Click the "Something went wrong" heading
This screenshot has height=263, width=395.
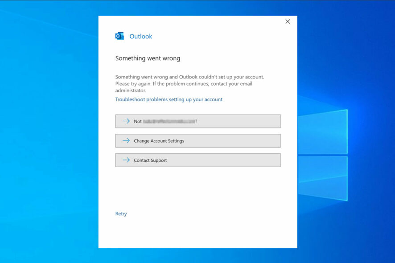tap(148, 58)
